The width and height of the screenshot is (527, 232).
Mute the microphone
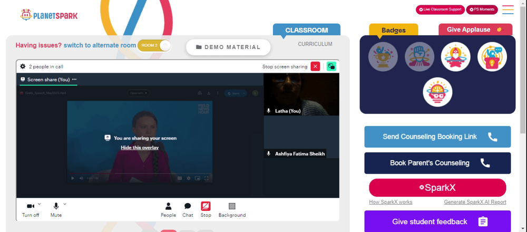56,210
